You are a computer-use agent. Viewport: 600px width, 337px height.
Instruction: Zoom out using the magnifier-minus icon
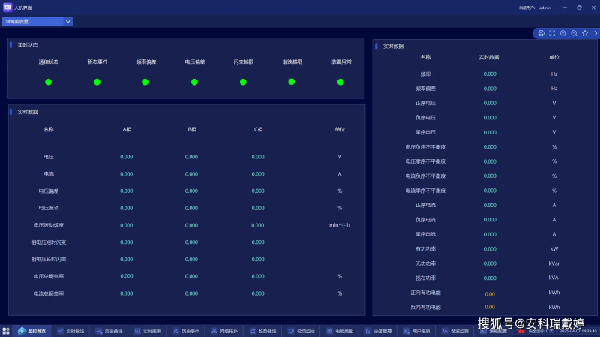point(574,33)
